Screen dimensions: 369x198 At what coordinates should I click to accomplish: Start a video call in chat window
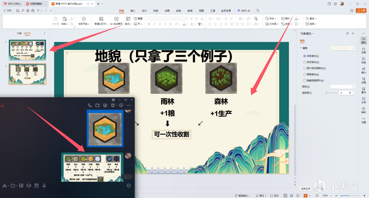coord(97,105)
